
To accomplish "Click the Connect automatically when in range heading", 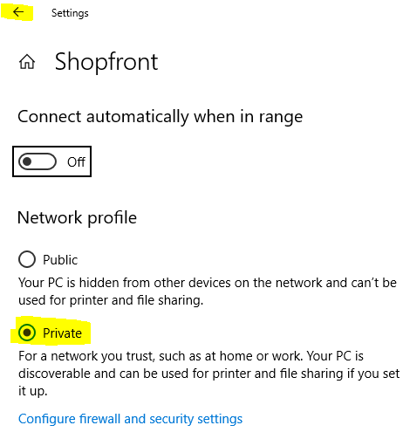I will click(x=161, y=117).
